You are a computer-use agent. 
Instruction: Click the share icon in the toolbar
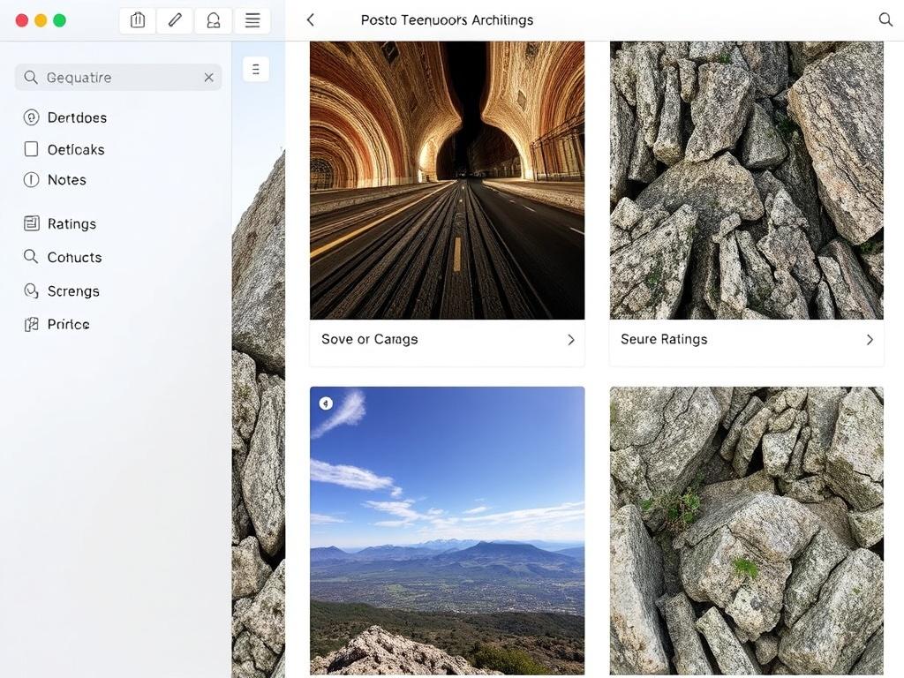coord(138,20)
